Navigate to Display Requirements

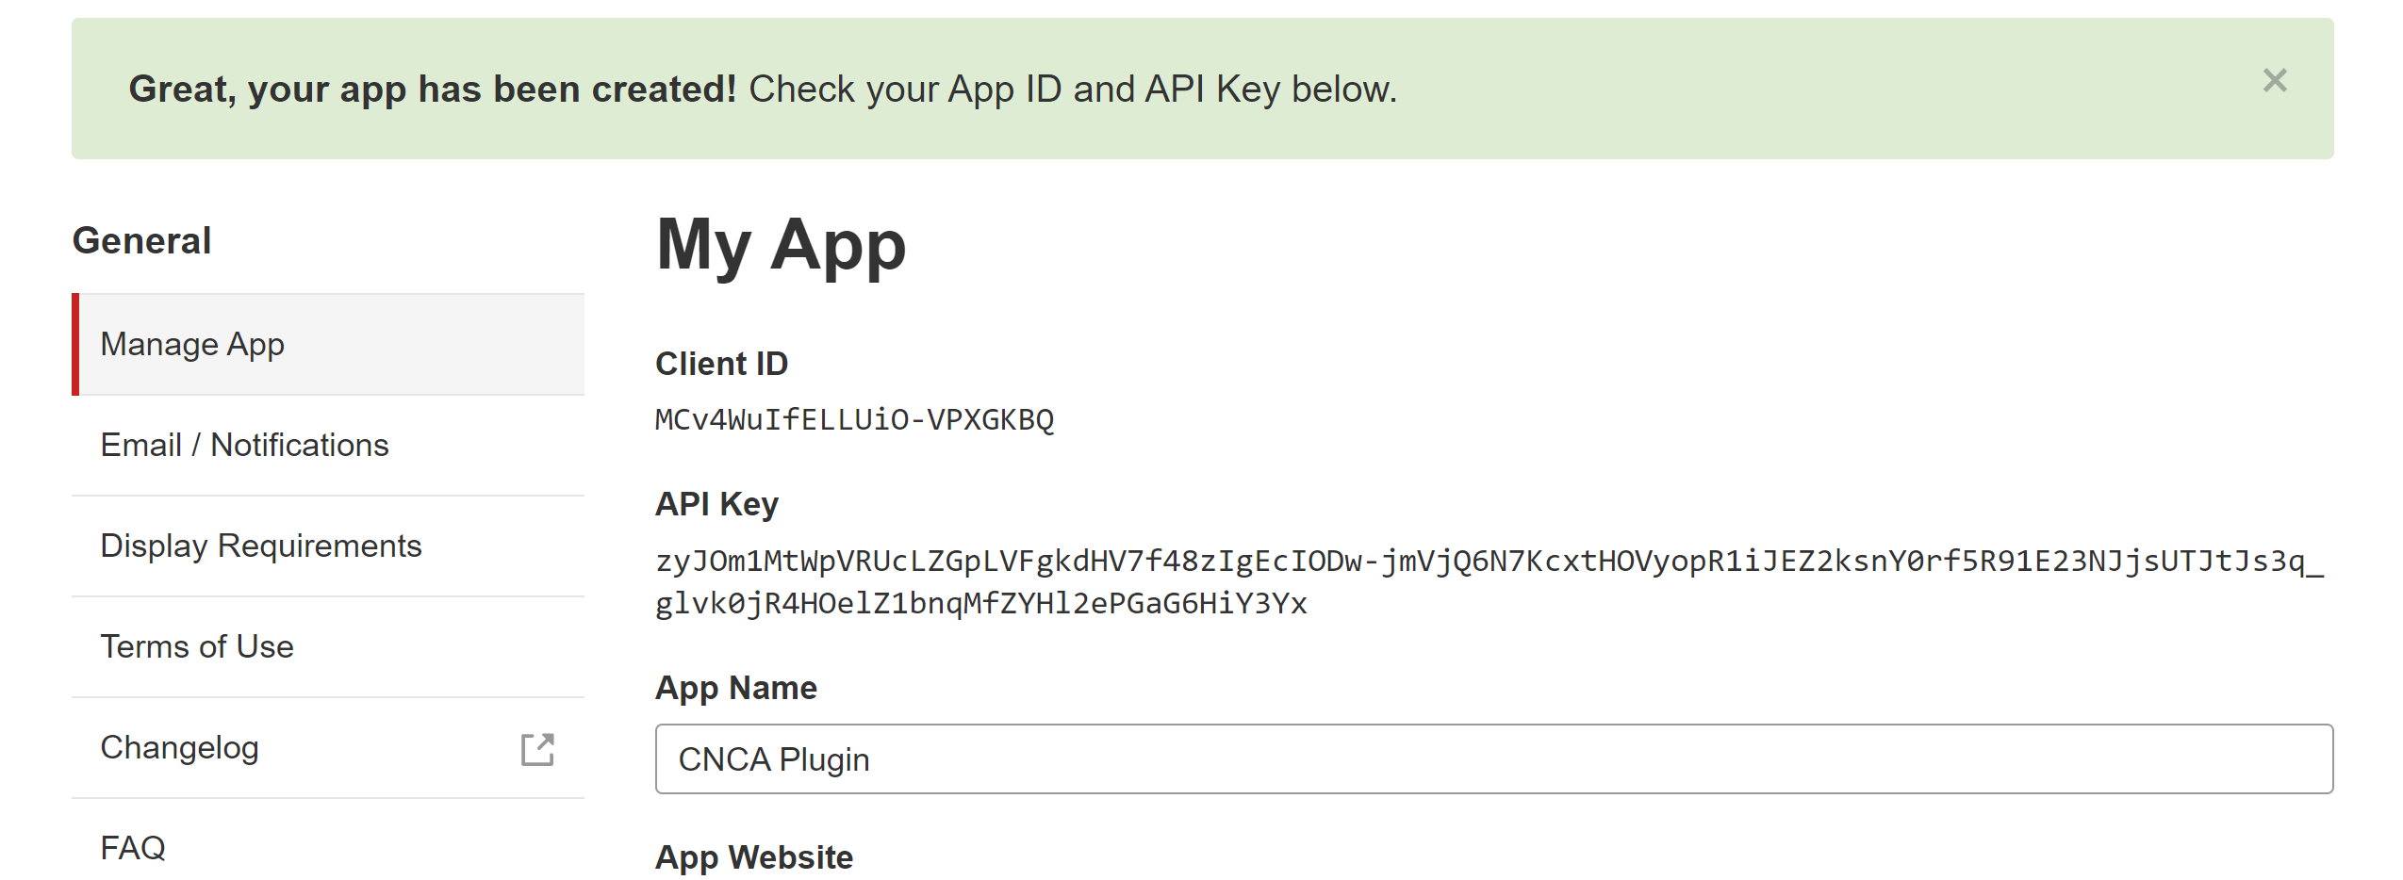(x=262, y=545)
